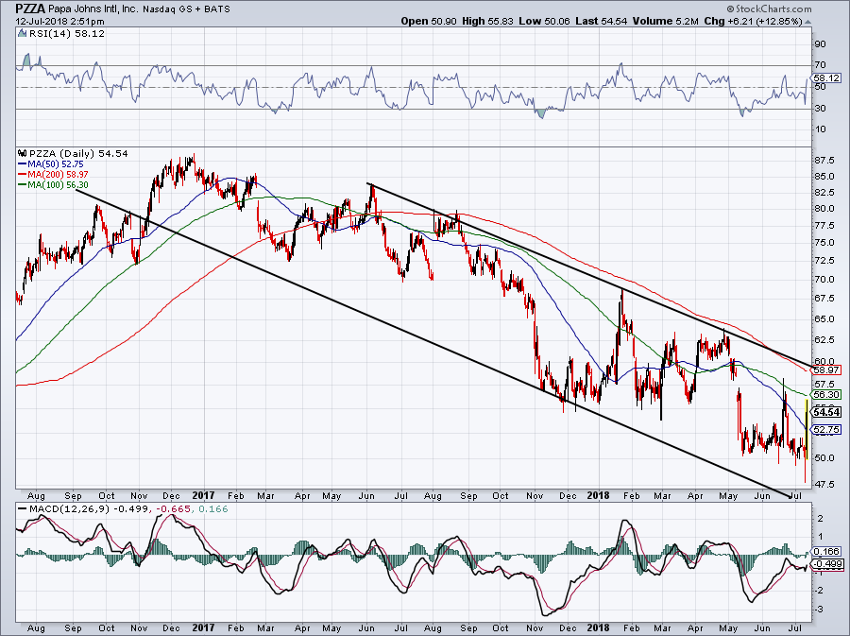Click the 87.5 label on the price axis
Viewport: 850px width, 636px height.
(825, 161)
